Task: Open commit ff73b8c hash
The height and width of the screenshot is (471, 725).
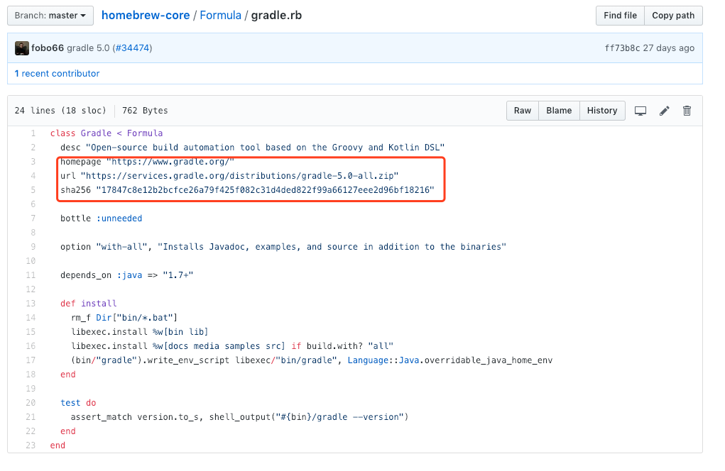Action: click(622, 48)
